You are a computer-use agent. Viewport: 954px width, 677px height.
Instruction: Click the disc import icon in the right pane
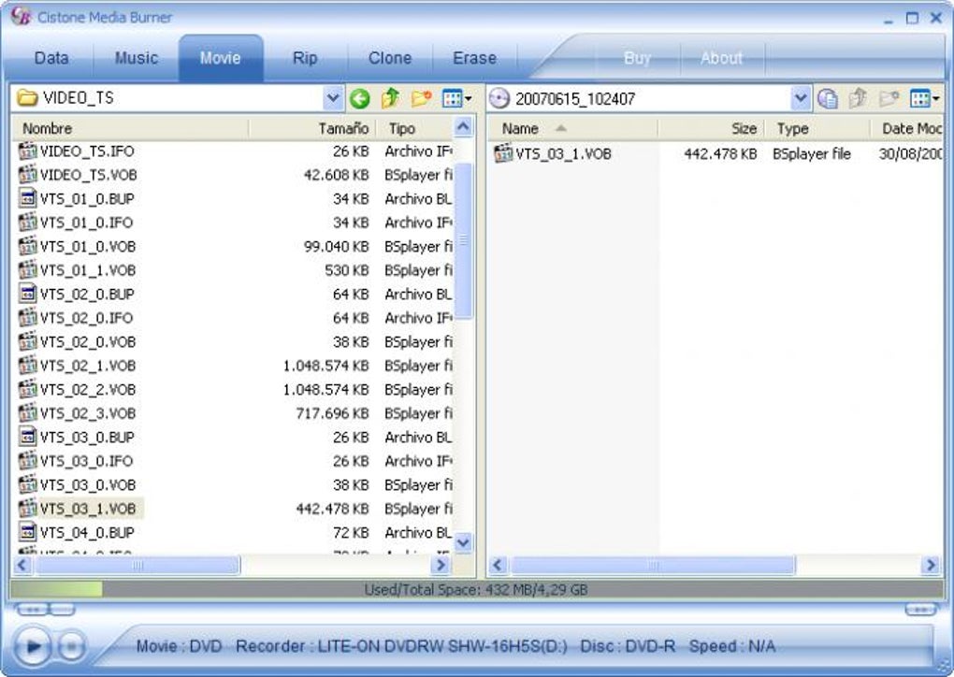[x=828, y=98]
